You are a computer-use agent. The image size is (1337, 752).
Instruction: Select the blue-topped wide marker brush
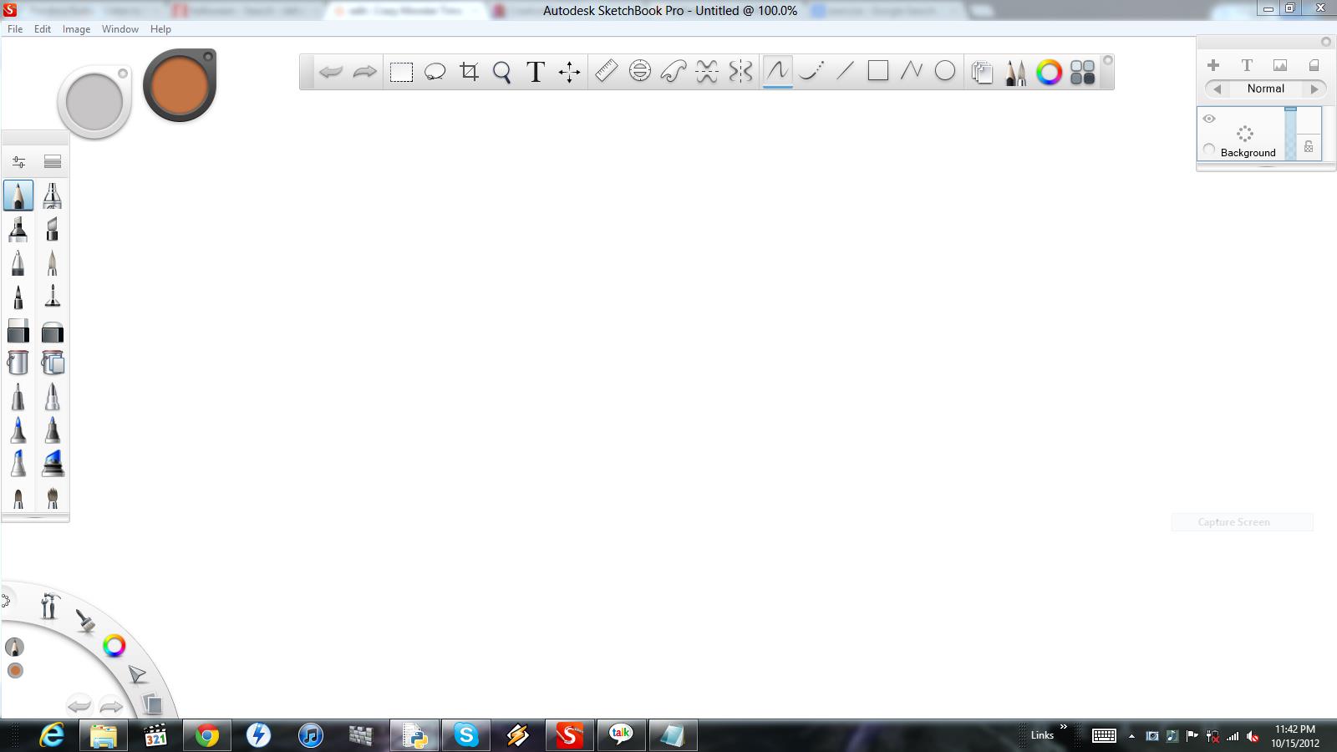click(x=52, y=463)
